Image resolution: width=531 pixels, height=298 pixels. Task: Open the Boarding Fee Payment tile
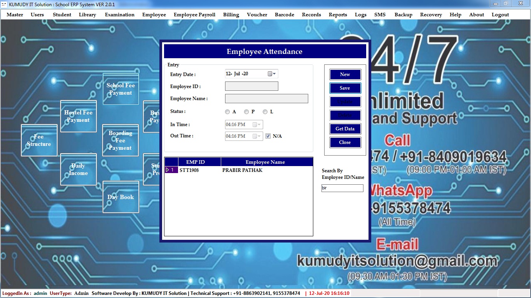coord(120,140)
